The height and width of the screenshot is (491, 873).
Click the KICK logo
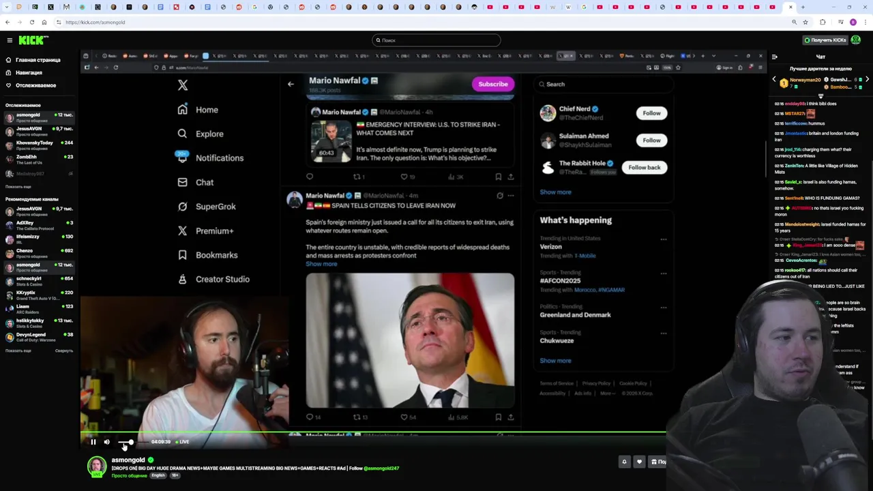[x=33, y=40]
